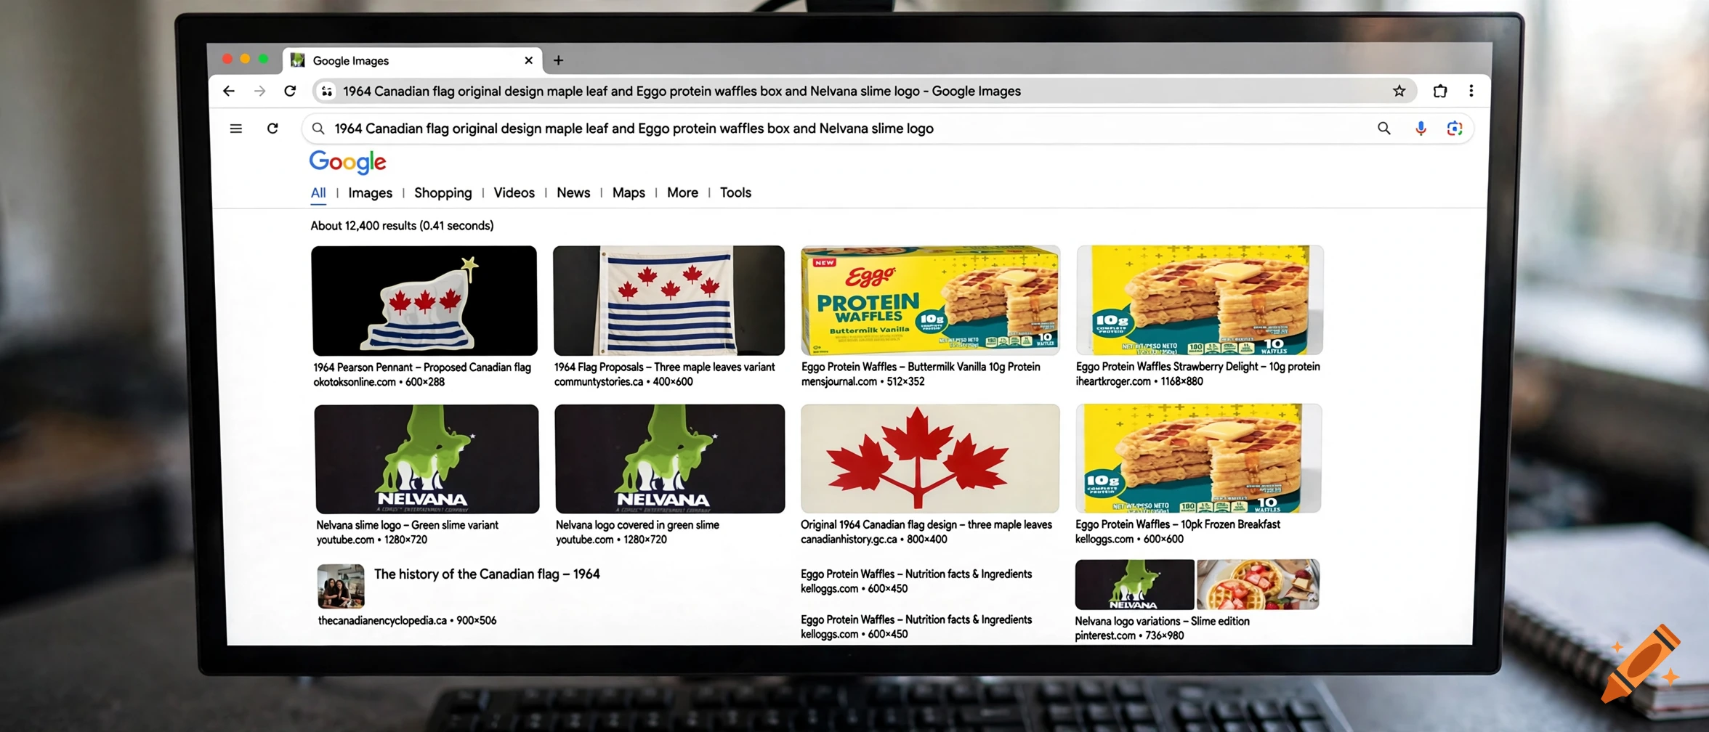Open Nelvana logo covered in green slime image

(669, 459)
